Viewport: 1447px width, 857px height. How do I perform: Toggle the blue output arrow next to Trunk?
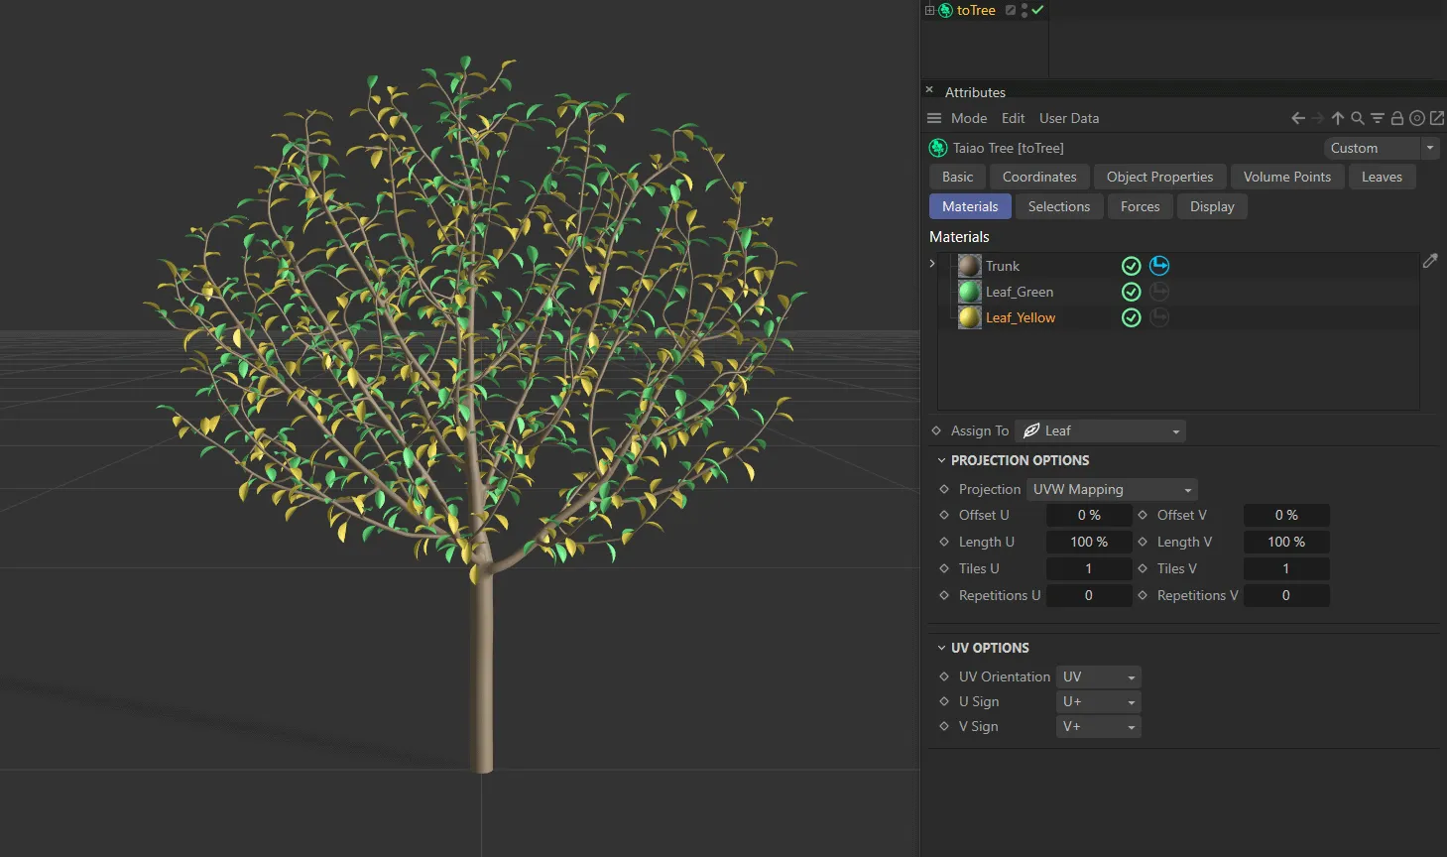click(x=1159, y=265)
